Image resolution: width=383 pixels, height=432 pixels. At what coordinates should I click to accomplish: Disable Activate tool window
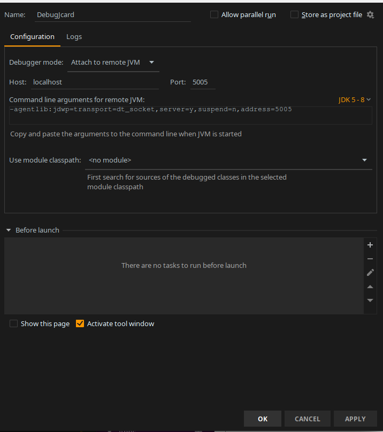[x=80, y=323]
